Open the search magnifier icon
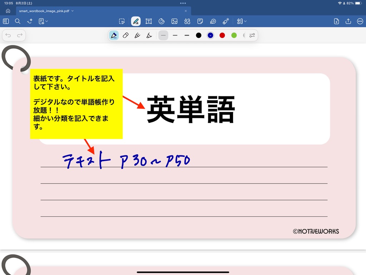 tap(18, 21)
